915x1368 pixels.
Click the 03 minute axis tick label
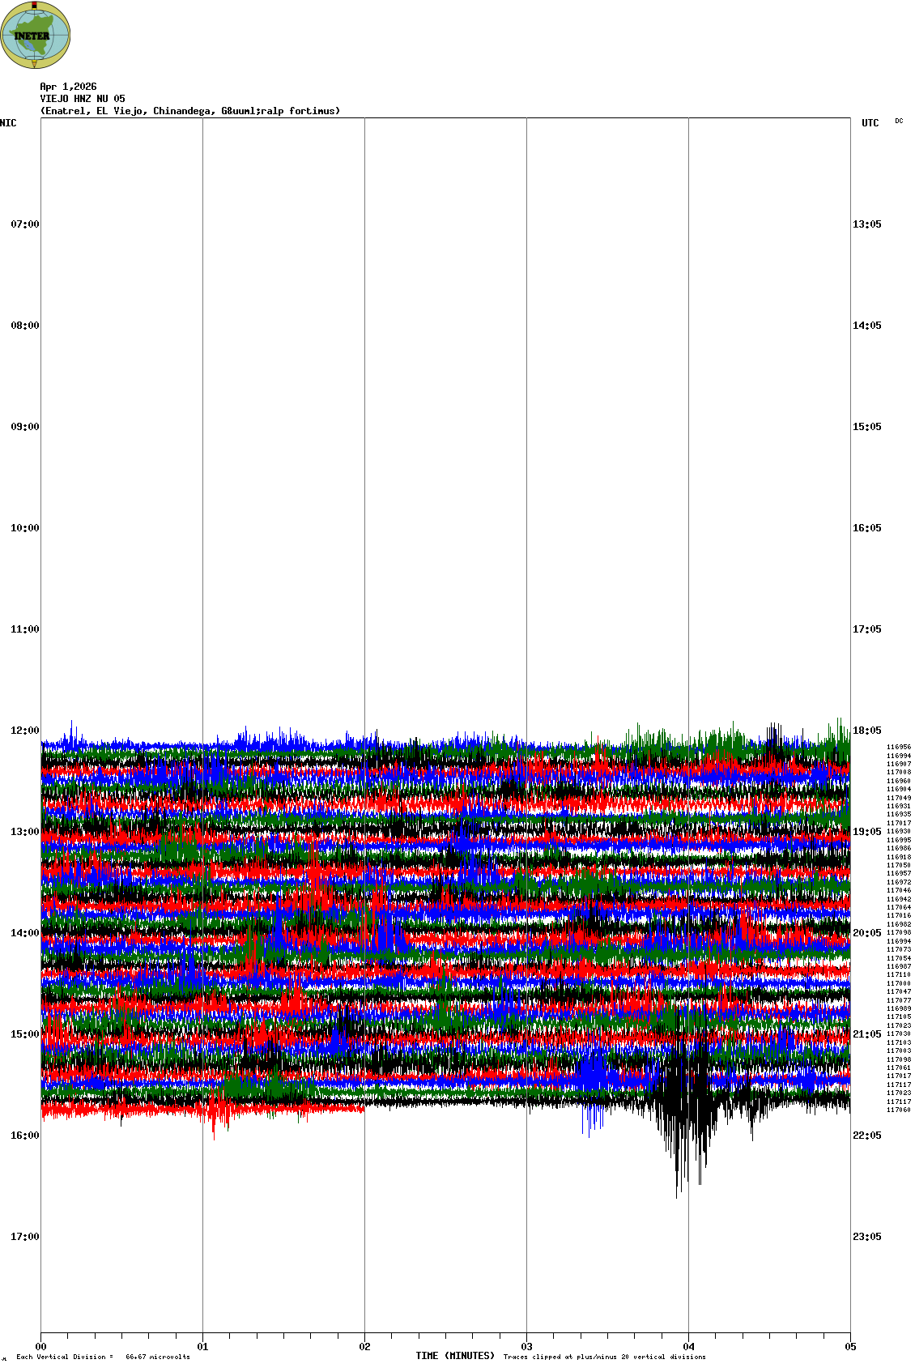[x=526, y=1347]
